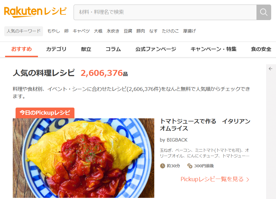Image resolution: width=276 pixels, height=199 pixels.
Task: Focus the 材料・料理名で検索 search field
Action: click(165, 12)
